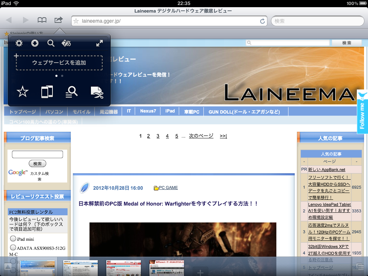Open the パソコン navigation tab
The width and height of the screenshot is (368, 276).
click(x=54, y=112)
